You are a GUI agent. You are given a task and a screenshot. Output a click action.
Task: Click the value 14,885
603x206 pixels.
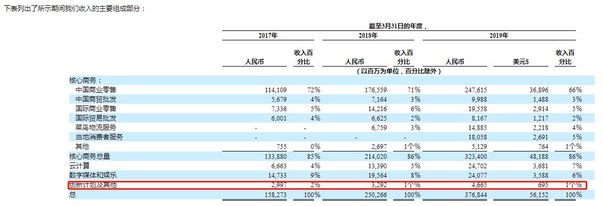(477, 127)
